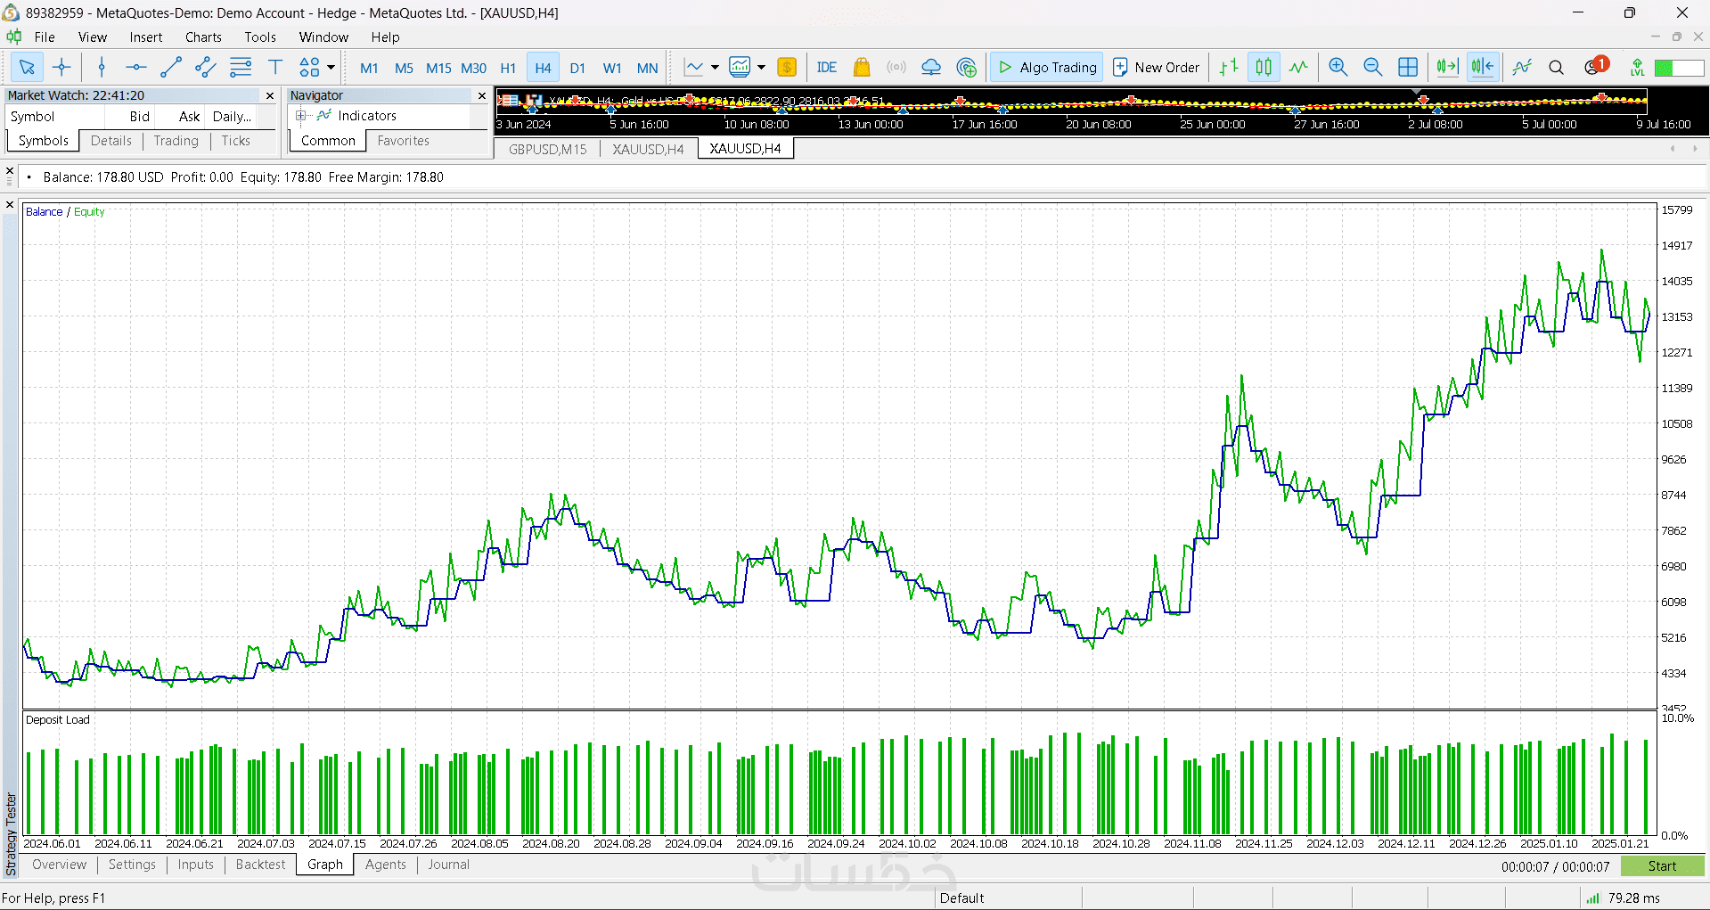Viewport: 1710px width, 910px height.
Task: Open the MetaEditor IDE
Action: click(826, 67)
